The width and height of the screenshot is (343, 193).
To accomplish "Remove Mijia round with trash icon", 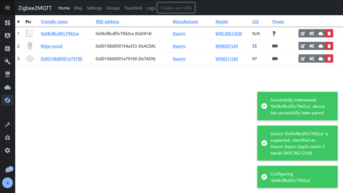I will click(329, 46).
